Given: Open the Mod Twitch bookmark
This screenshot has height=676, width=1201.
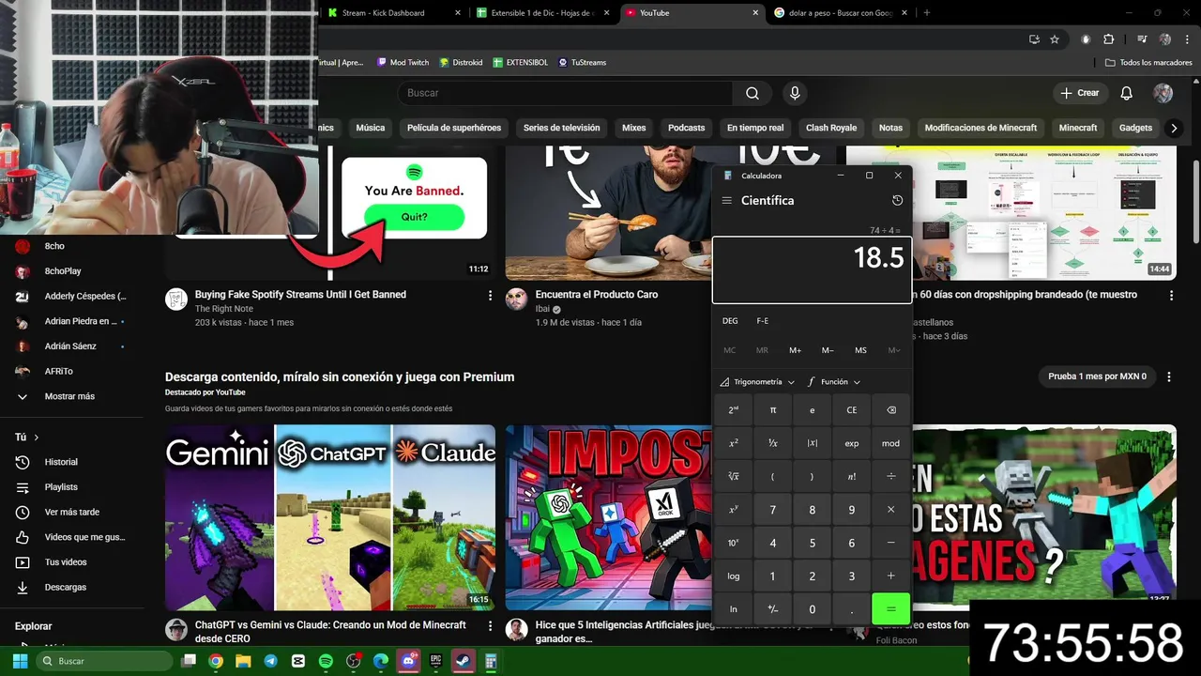Looking at the screenshot, I should click(x=403, y=62).
